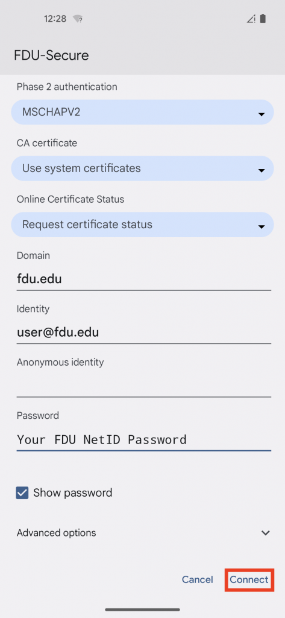The image size is (285, 618).
Task: Focus the empty Anonymous identity field
Action: pos(143,386)
